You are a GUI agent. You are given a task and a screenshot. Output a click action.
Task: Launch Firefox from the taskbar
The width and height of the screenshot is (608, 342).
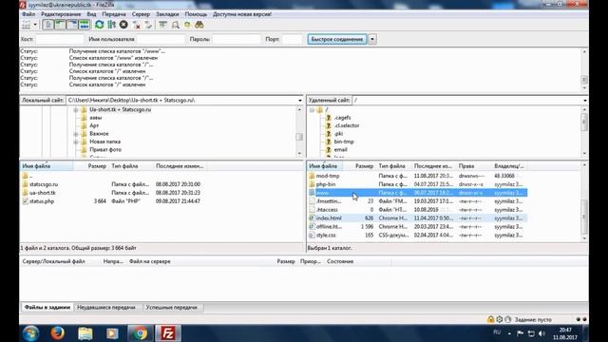[x=57, y=333]
